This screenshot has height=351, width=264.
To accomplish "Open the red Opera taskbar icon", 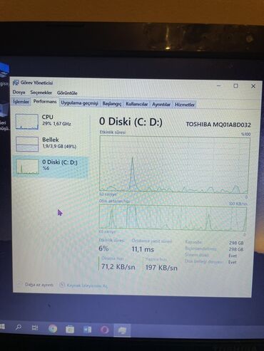I will pos(105,330).
